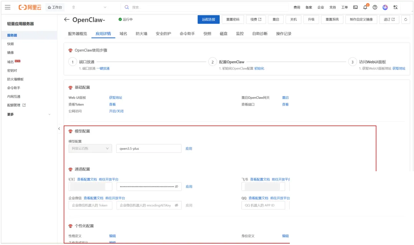Viewport: 414px width, 245px height.
Task: Launch Cloud Shell terminal icon
Action: point(355,7)
